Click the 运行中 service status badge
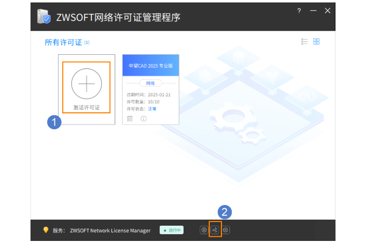Screen dimensions: 366x244 (x=171, y=230)
